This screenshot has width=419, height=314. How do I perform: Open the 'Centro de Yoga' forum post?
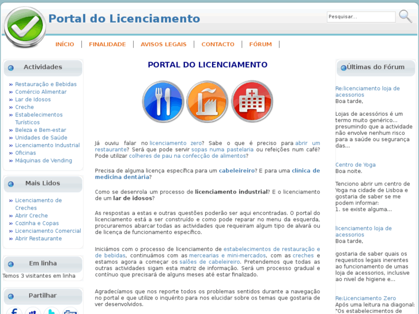click(356, 165)
